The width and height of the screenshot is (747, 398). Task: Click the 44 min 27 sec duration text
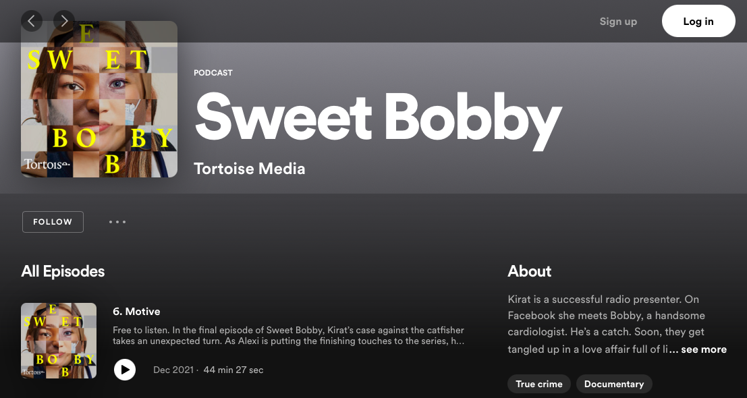tap(233, 370)
